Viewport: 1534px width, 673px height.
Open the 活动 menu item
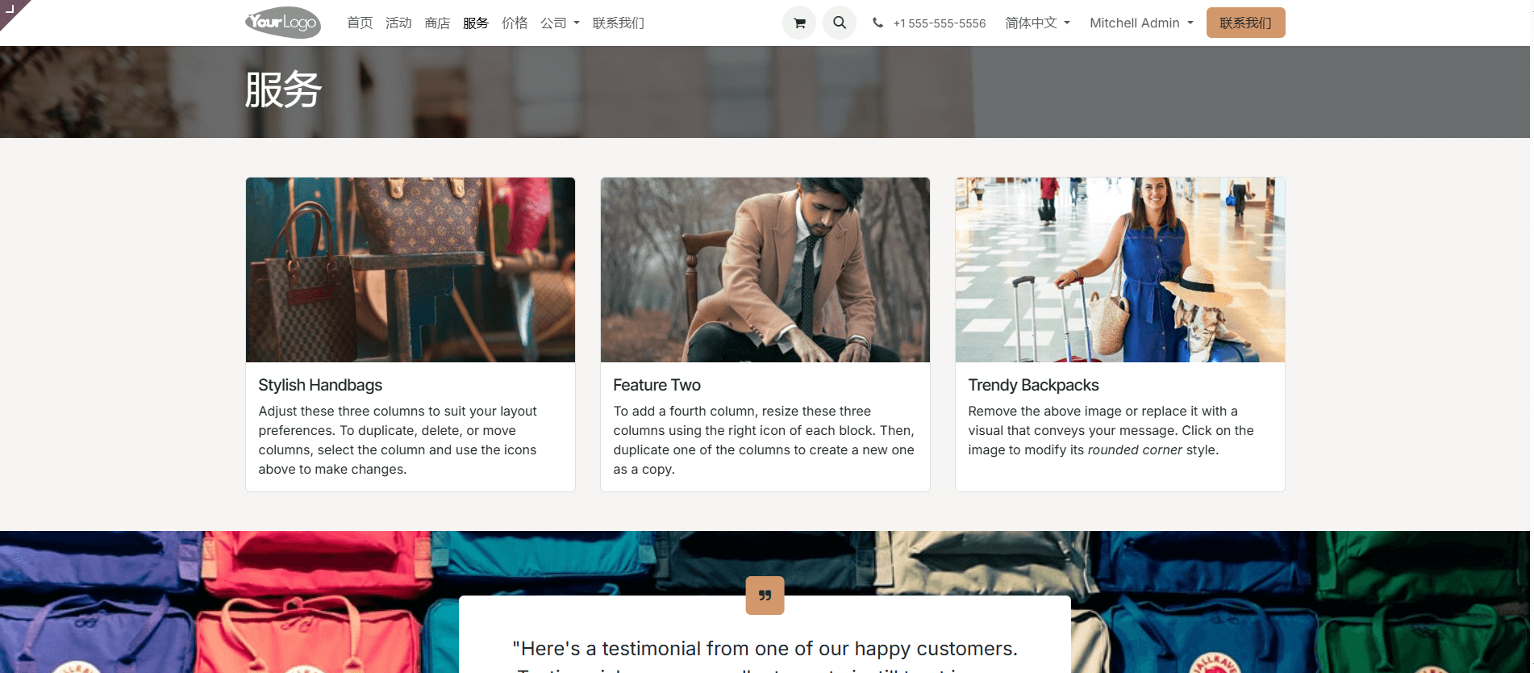point(398,23)
